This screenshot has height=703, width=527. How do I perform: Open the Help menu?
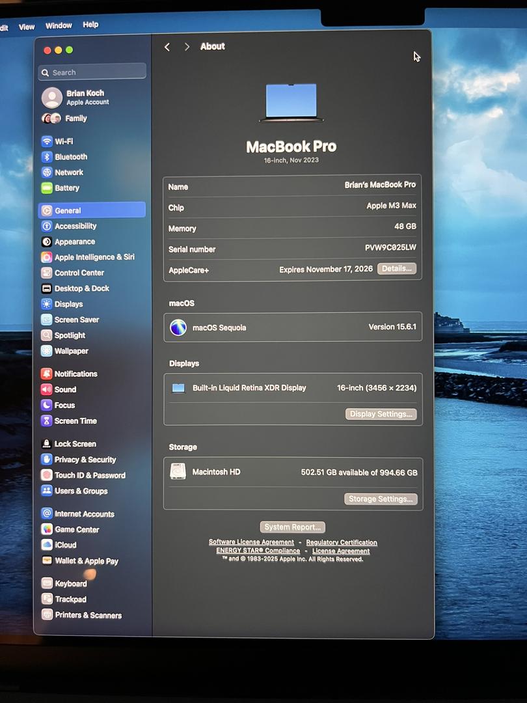tap(90, 25)
